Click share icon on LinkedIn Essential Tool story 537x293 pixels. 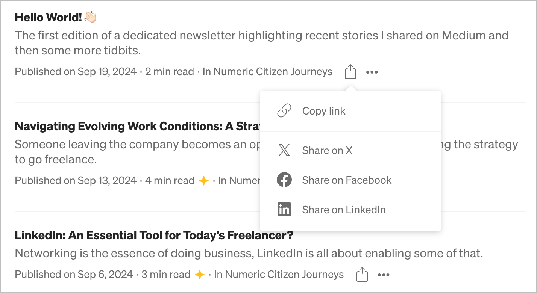click(x=362, y=275)
